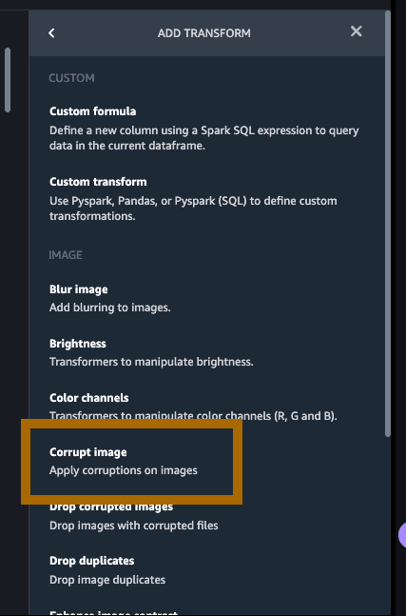Click the ADD TRANSFORM header title
This screenshot has height=616, width=406.
tap(204, 33)
